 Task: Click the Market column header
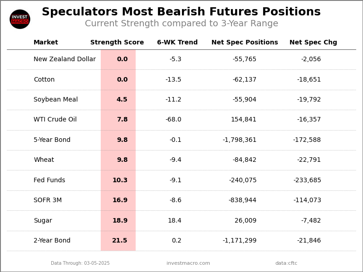(x=46, y=43)
